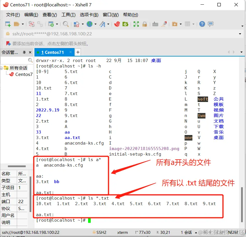Add a new tab with plus button
The image size is (246, 237).
(x=78, y=52)
